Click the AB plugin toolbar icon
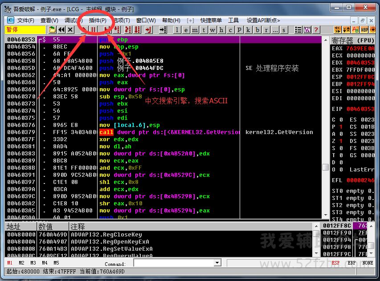 pyautogui.click(x=355, y=30)
